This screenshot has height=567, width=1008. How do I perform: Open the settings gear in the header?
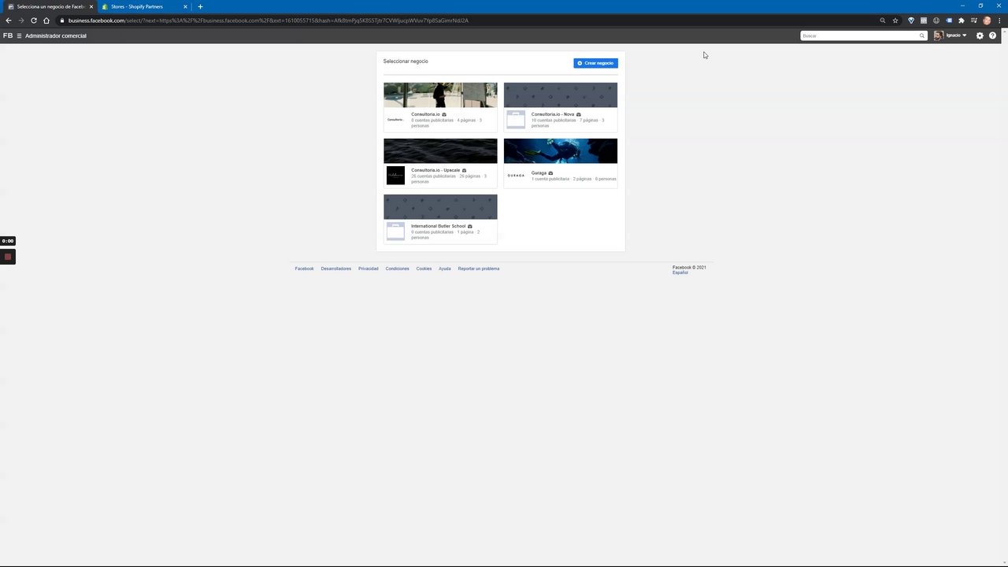(980, 35)
